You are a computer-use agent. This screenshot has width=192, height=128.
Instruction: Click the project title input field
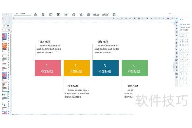pyautogui.click(x=22, y=14)
